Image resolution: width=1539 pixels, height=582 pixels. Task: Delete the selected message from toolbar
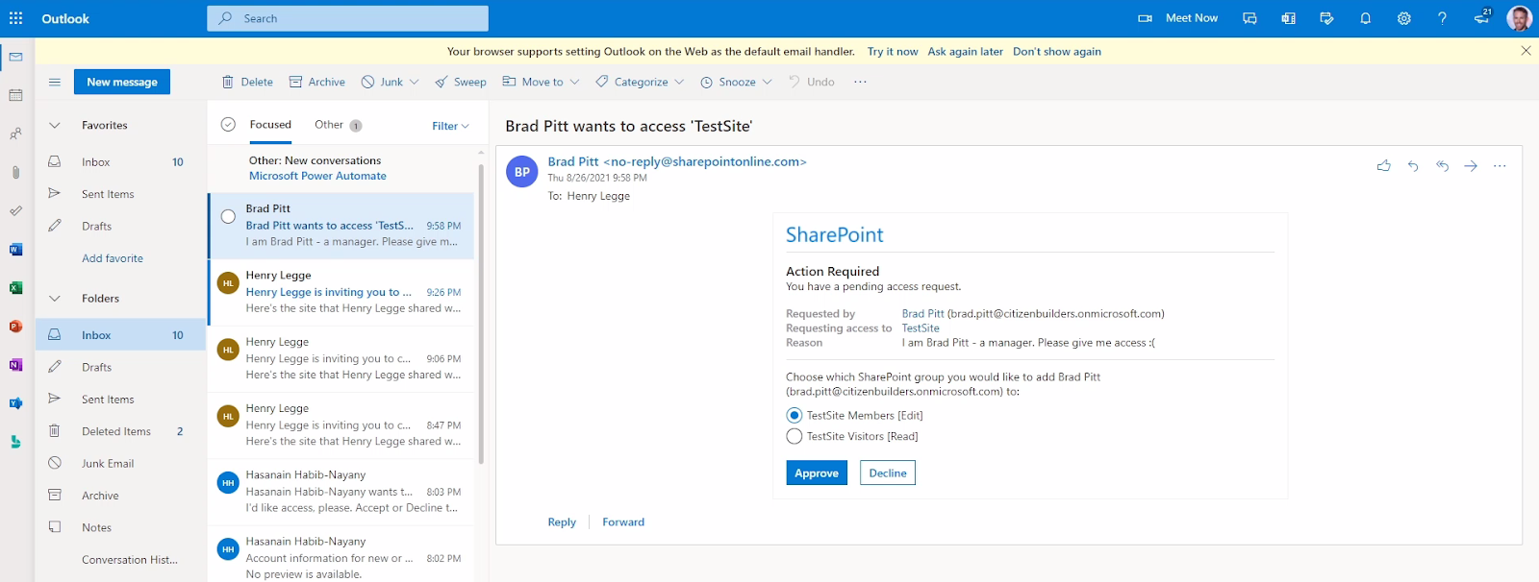click(247, 82)
